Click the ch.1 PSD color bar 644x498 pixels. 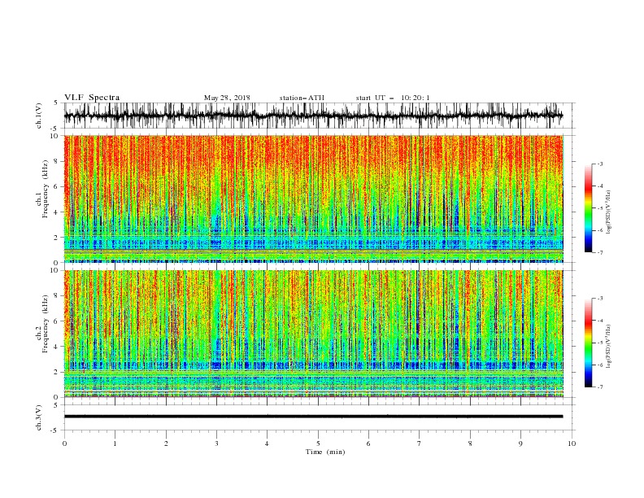(588, 207)
